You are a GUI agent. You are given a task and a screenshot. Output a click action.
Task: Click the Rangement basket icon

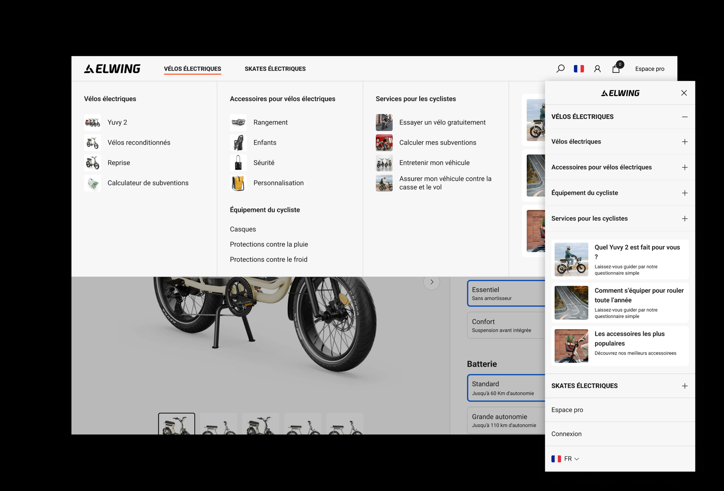(x=238, y=122)
